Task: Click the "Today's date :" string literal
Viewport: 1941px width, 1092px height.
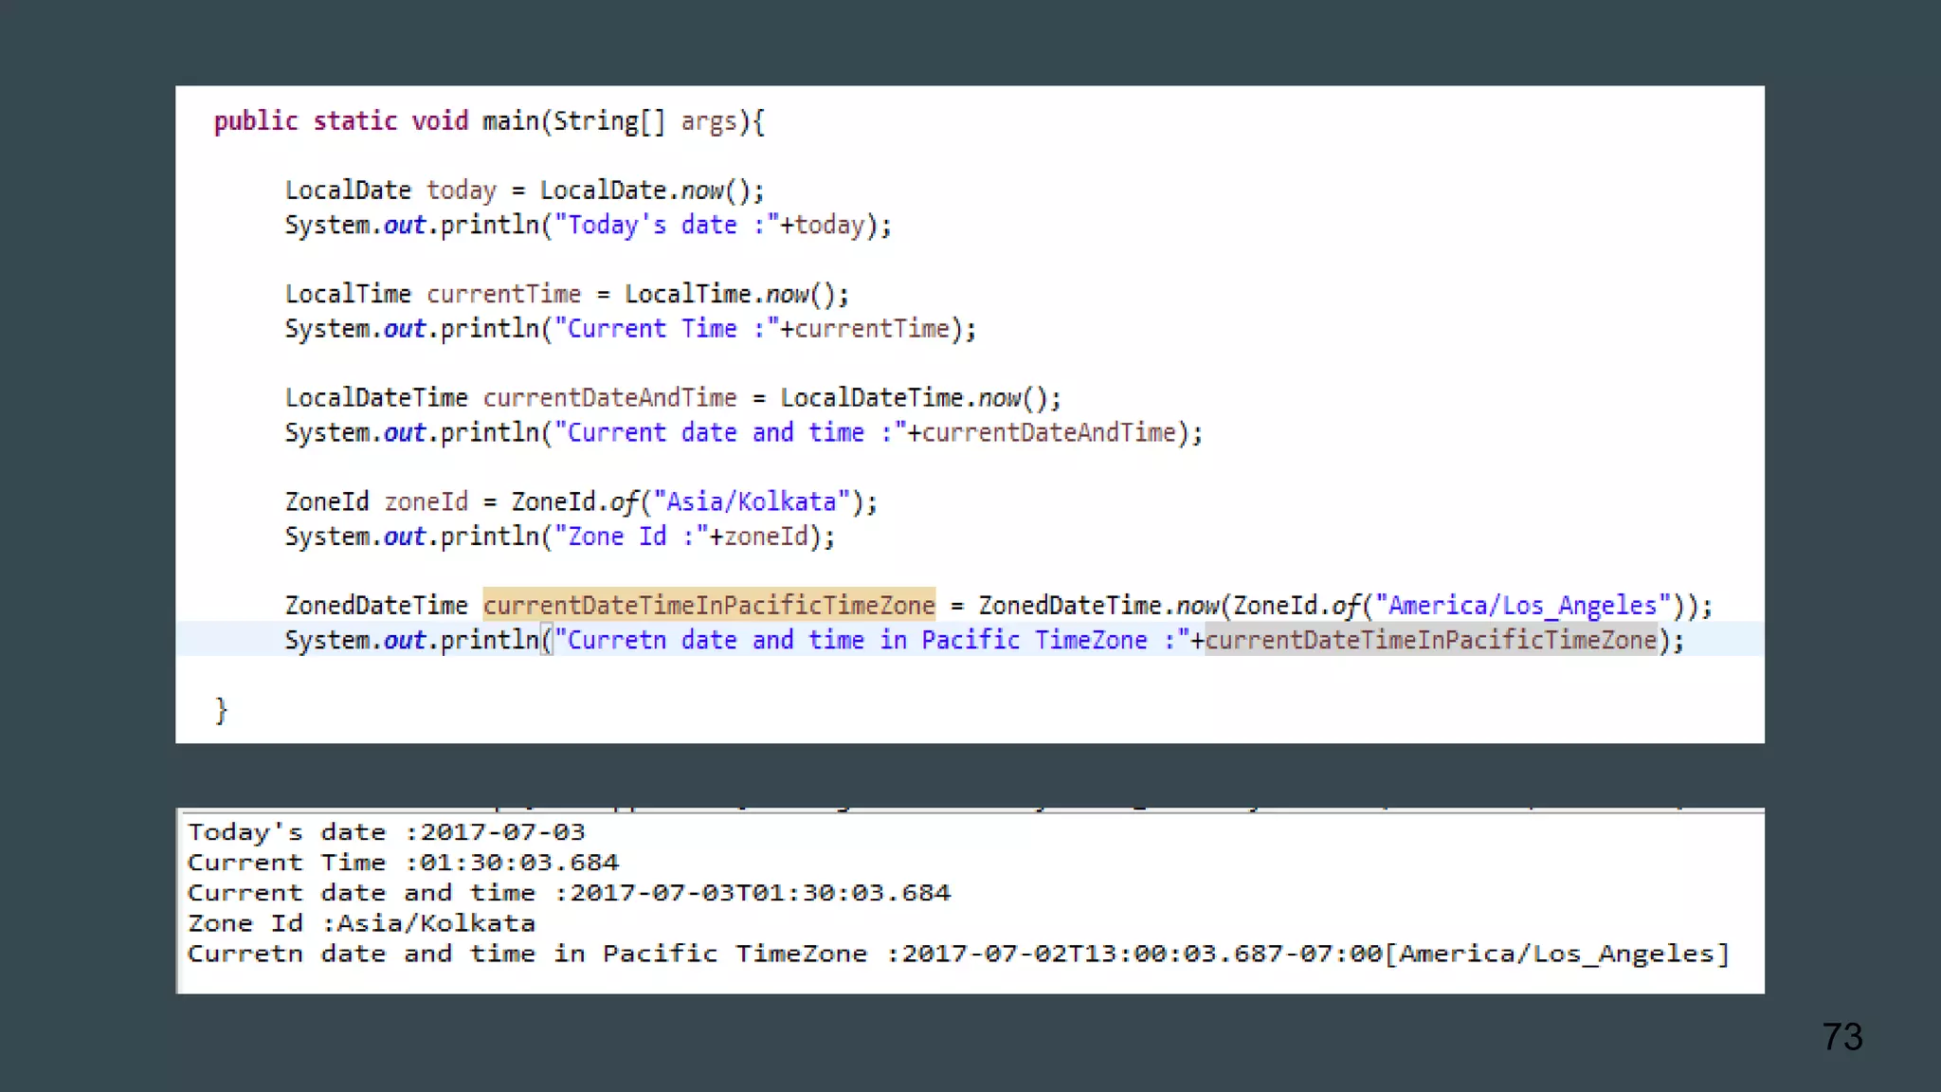Action: [666, 226]
